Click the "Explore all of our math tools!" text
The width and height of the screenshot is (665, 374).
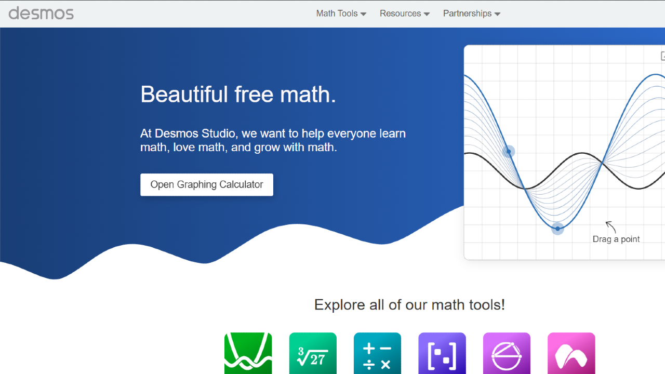[409, 304]
